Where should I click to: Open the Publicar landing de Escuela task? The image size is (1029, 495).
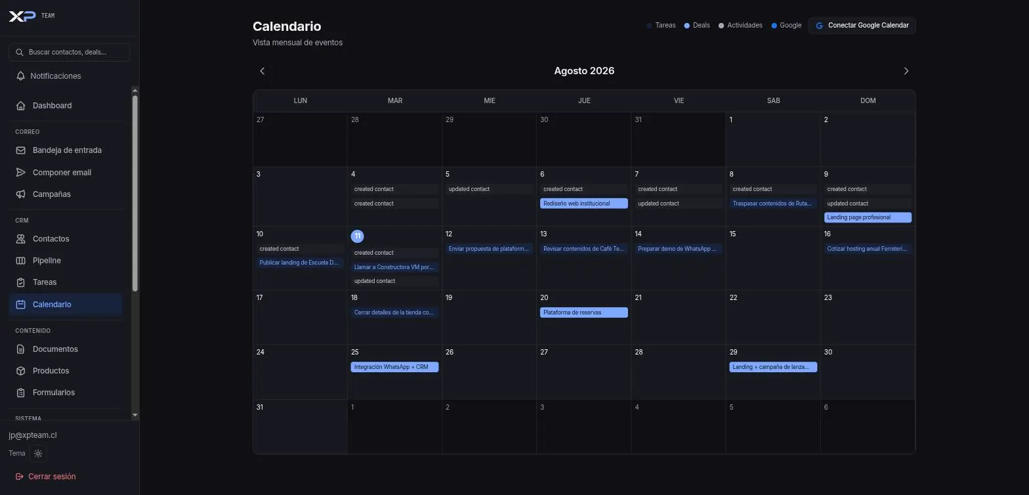click(300, 263)
